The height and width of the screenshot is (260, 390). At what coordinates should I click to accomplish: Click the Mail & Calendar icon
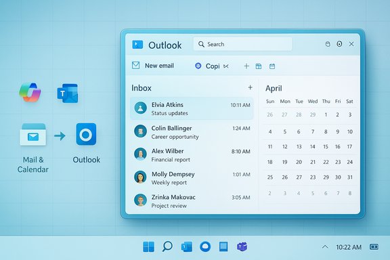click(x=32, y=135)
